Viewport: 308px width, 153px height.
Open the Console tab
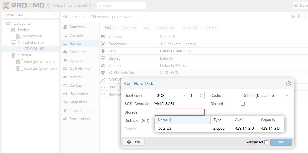pyautogui.click(x=80, y=35)
